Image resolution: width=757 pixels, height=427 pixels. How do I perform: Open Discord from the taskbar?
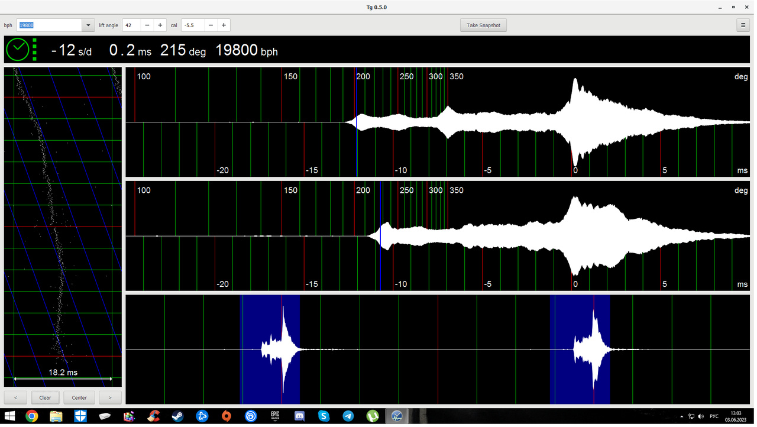pyautogui.click(x=299, y=416)
